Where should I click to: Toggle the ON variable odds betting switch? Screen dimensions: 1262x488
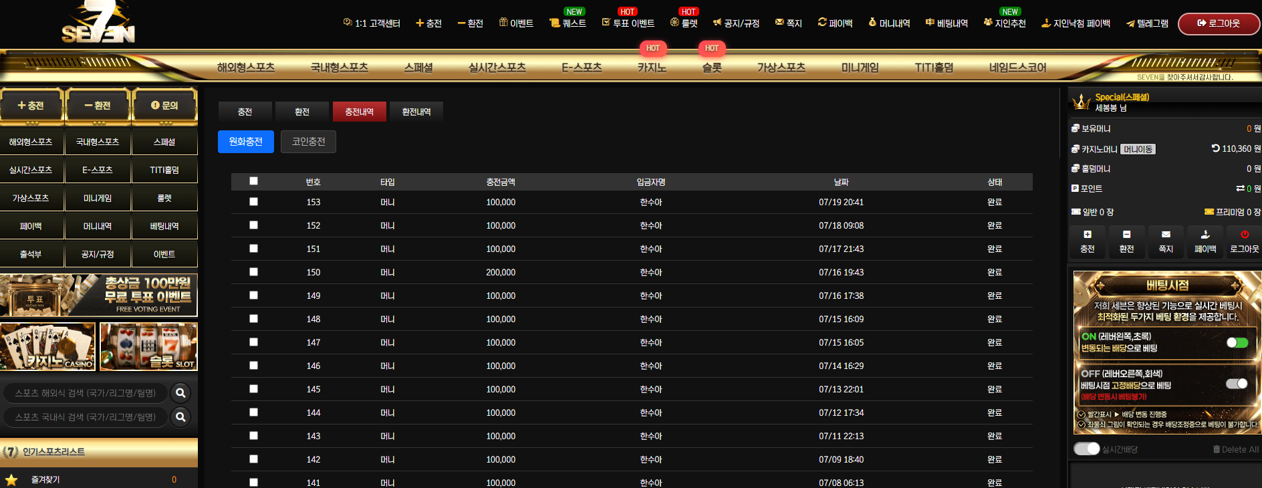[1237, 342]
